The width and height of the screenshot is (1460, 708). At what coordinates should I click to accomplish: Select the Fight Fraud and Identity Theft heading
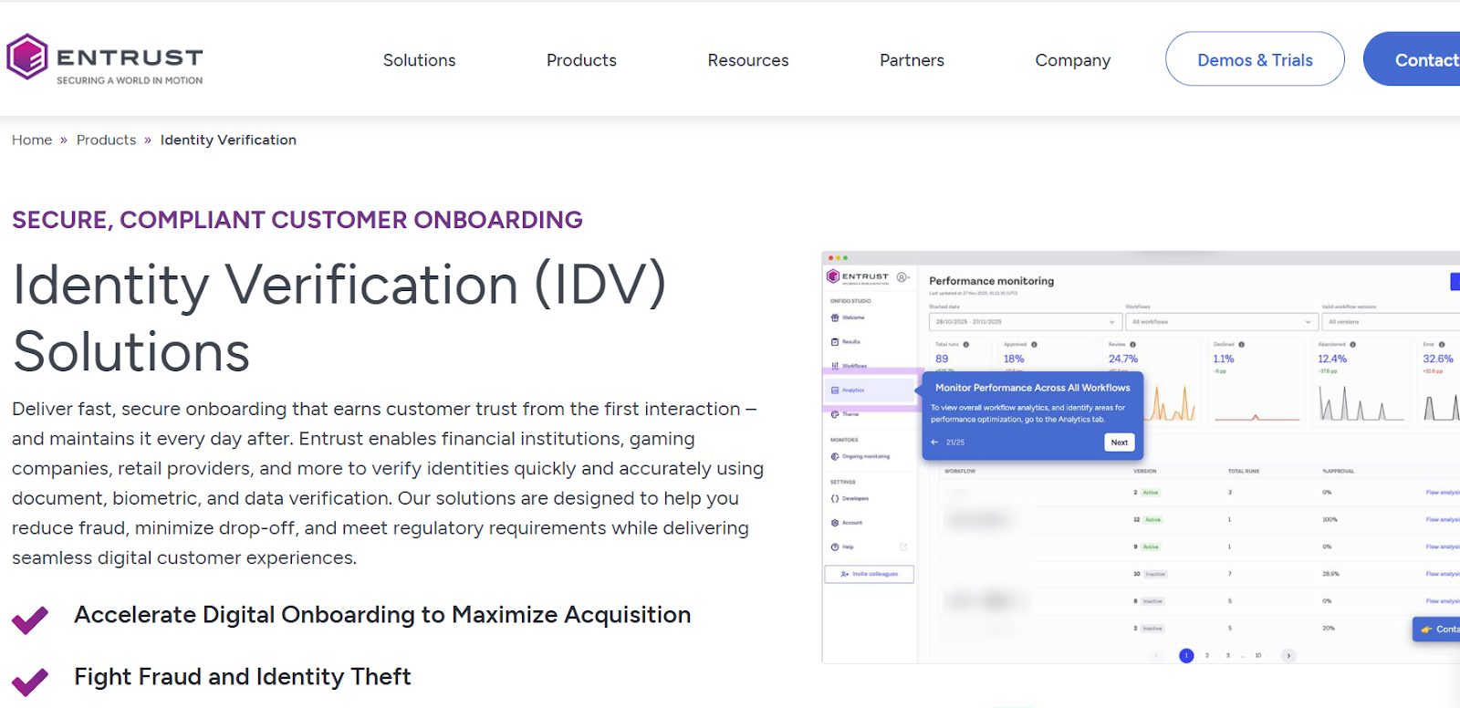coord(243,677)
